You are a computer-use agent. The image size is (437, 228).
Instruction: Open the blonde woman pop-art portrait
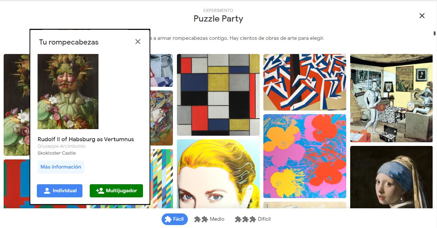[218, 174]
